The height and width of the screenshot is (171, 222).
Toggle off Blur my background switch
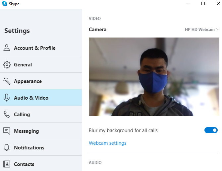tap(211, 130)
